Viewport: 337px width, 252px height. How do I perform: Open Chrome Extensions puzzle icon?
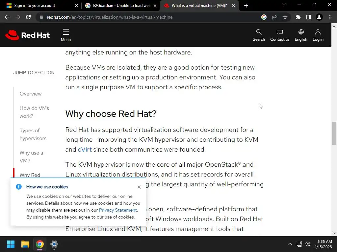pos(298,17)
